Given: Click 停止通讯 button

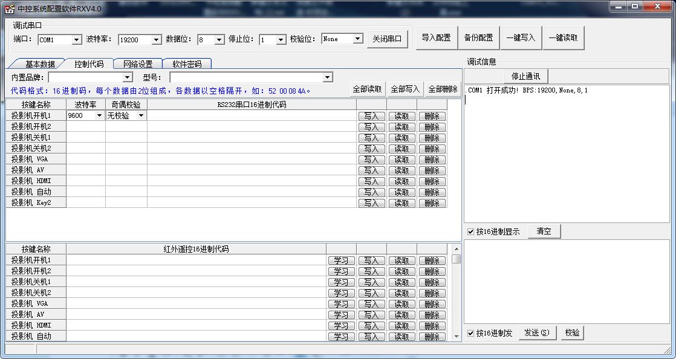Looking at the screenshot, I should pyautogui.click(x=525, y=76).
